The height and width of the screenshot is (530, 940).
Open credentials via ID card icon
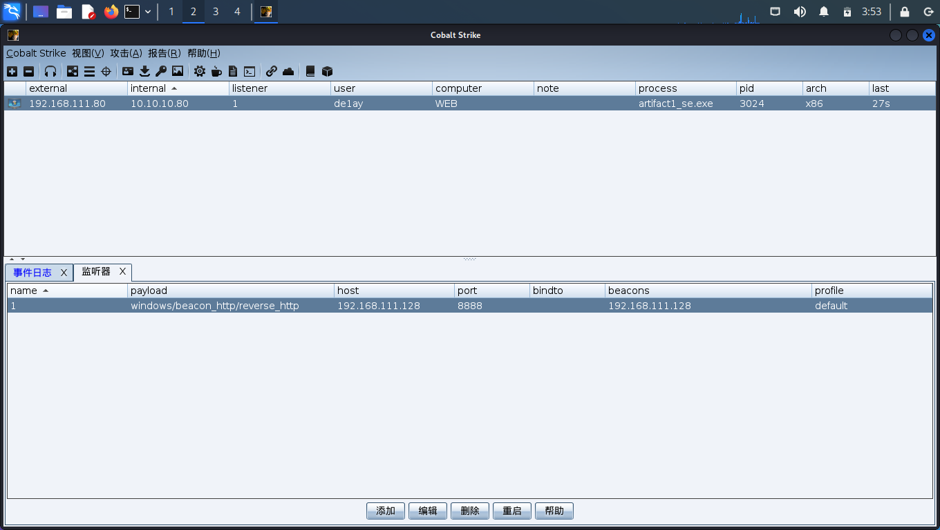(128, 71)
